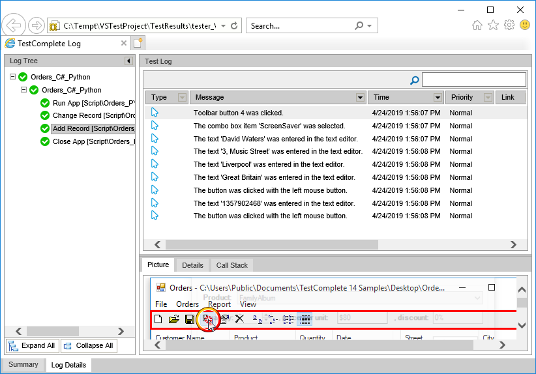Click the pointer icon of 'Toolbar button 4' row
The width and height of the screenshot is (536, 374).
click(x=155, y=112)
